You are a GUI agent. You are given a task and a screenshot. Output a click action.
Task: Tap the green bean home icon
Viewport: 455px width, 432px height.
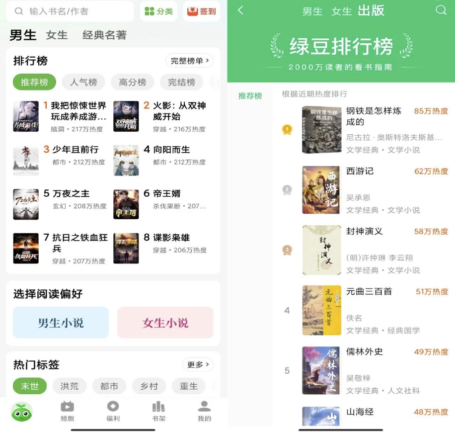point(21,412)
